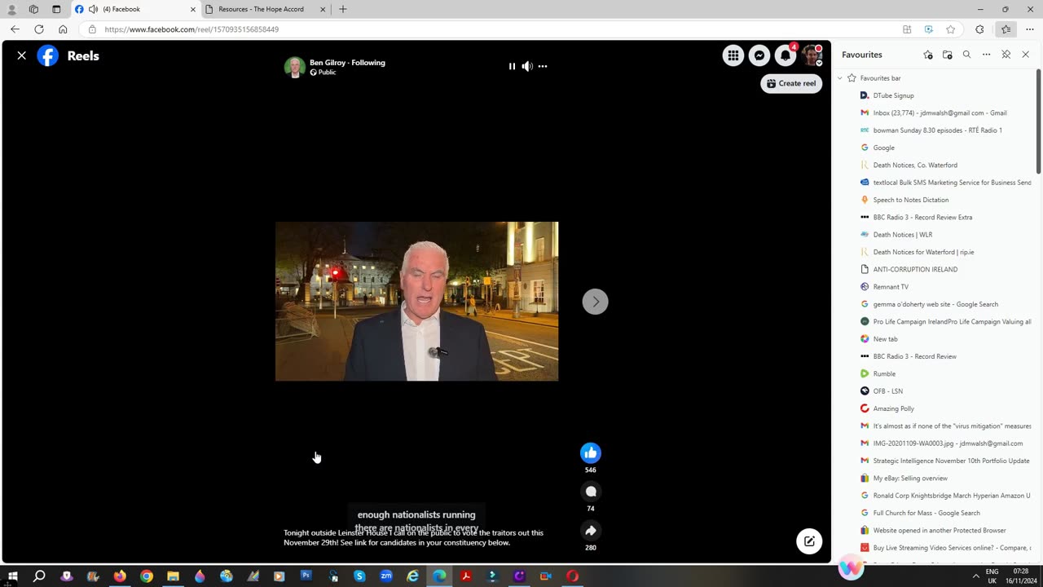Screen dimensions: 1043x587
Task: Click the address bar URL
Action: 191,29
